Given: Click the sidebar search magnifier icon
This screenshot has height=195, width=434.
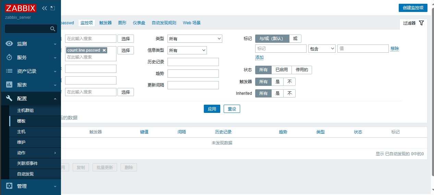Looking at the screenshot, I should [x=53, y=29].
